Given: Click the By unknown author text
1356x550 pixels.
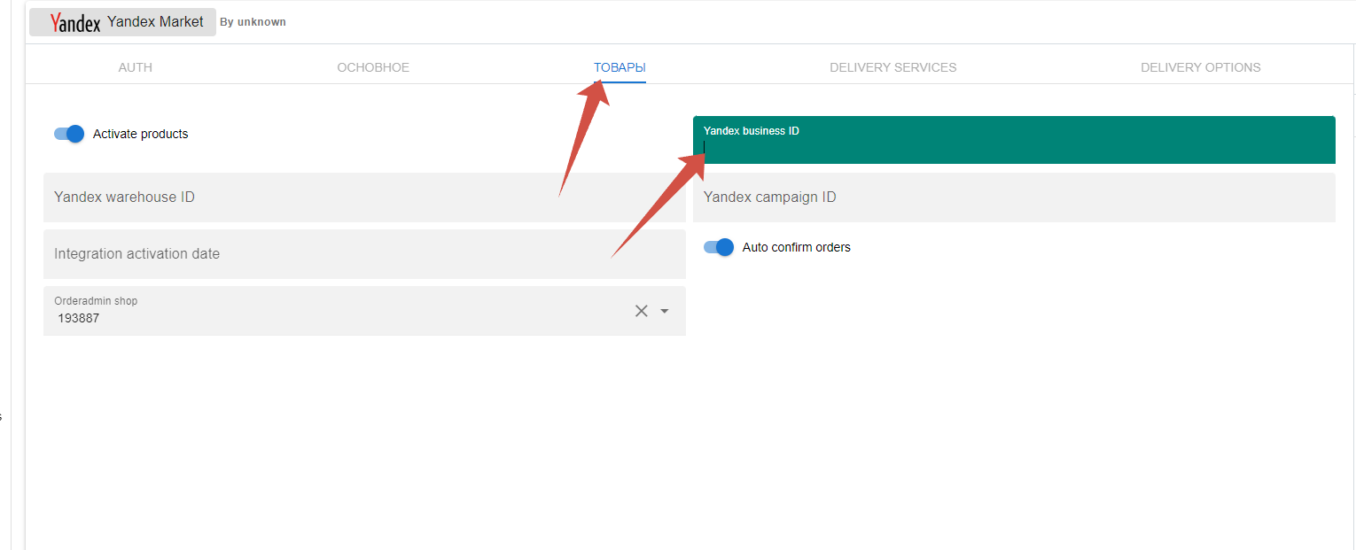Looking at the screenshot, I should click(253, 22).
